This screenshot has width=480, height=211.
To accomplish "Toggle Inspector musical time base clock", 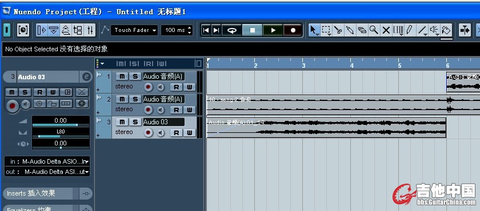I will pyautogui.click(x=39, y=104).
